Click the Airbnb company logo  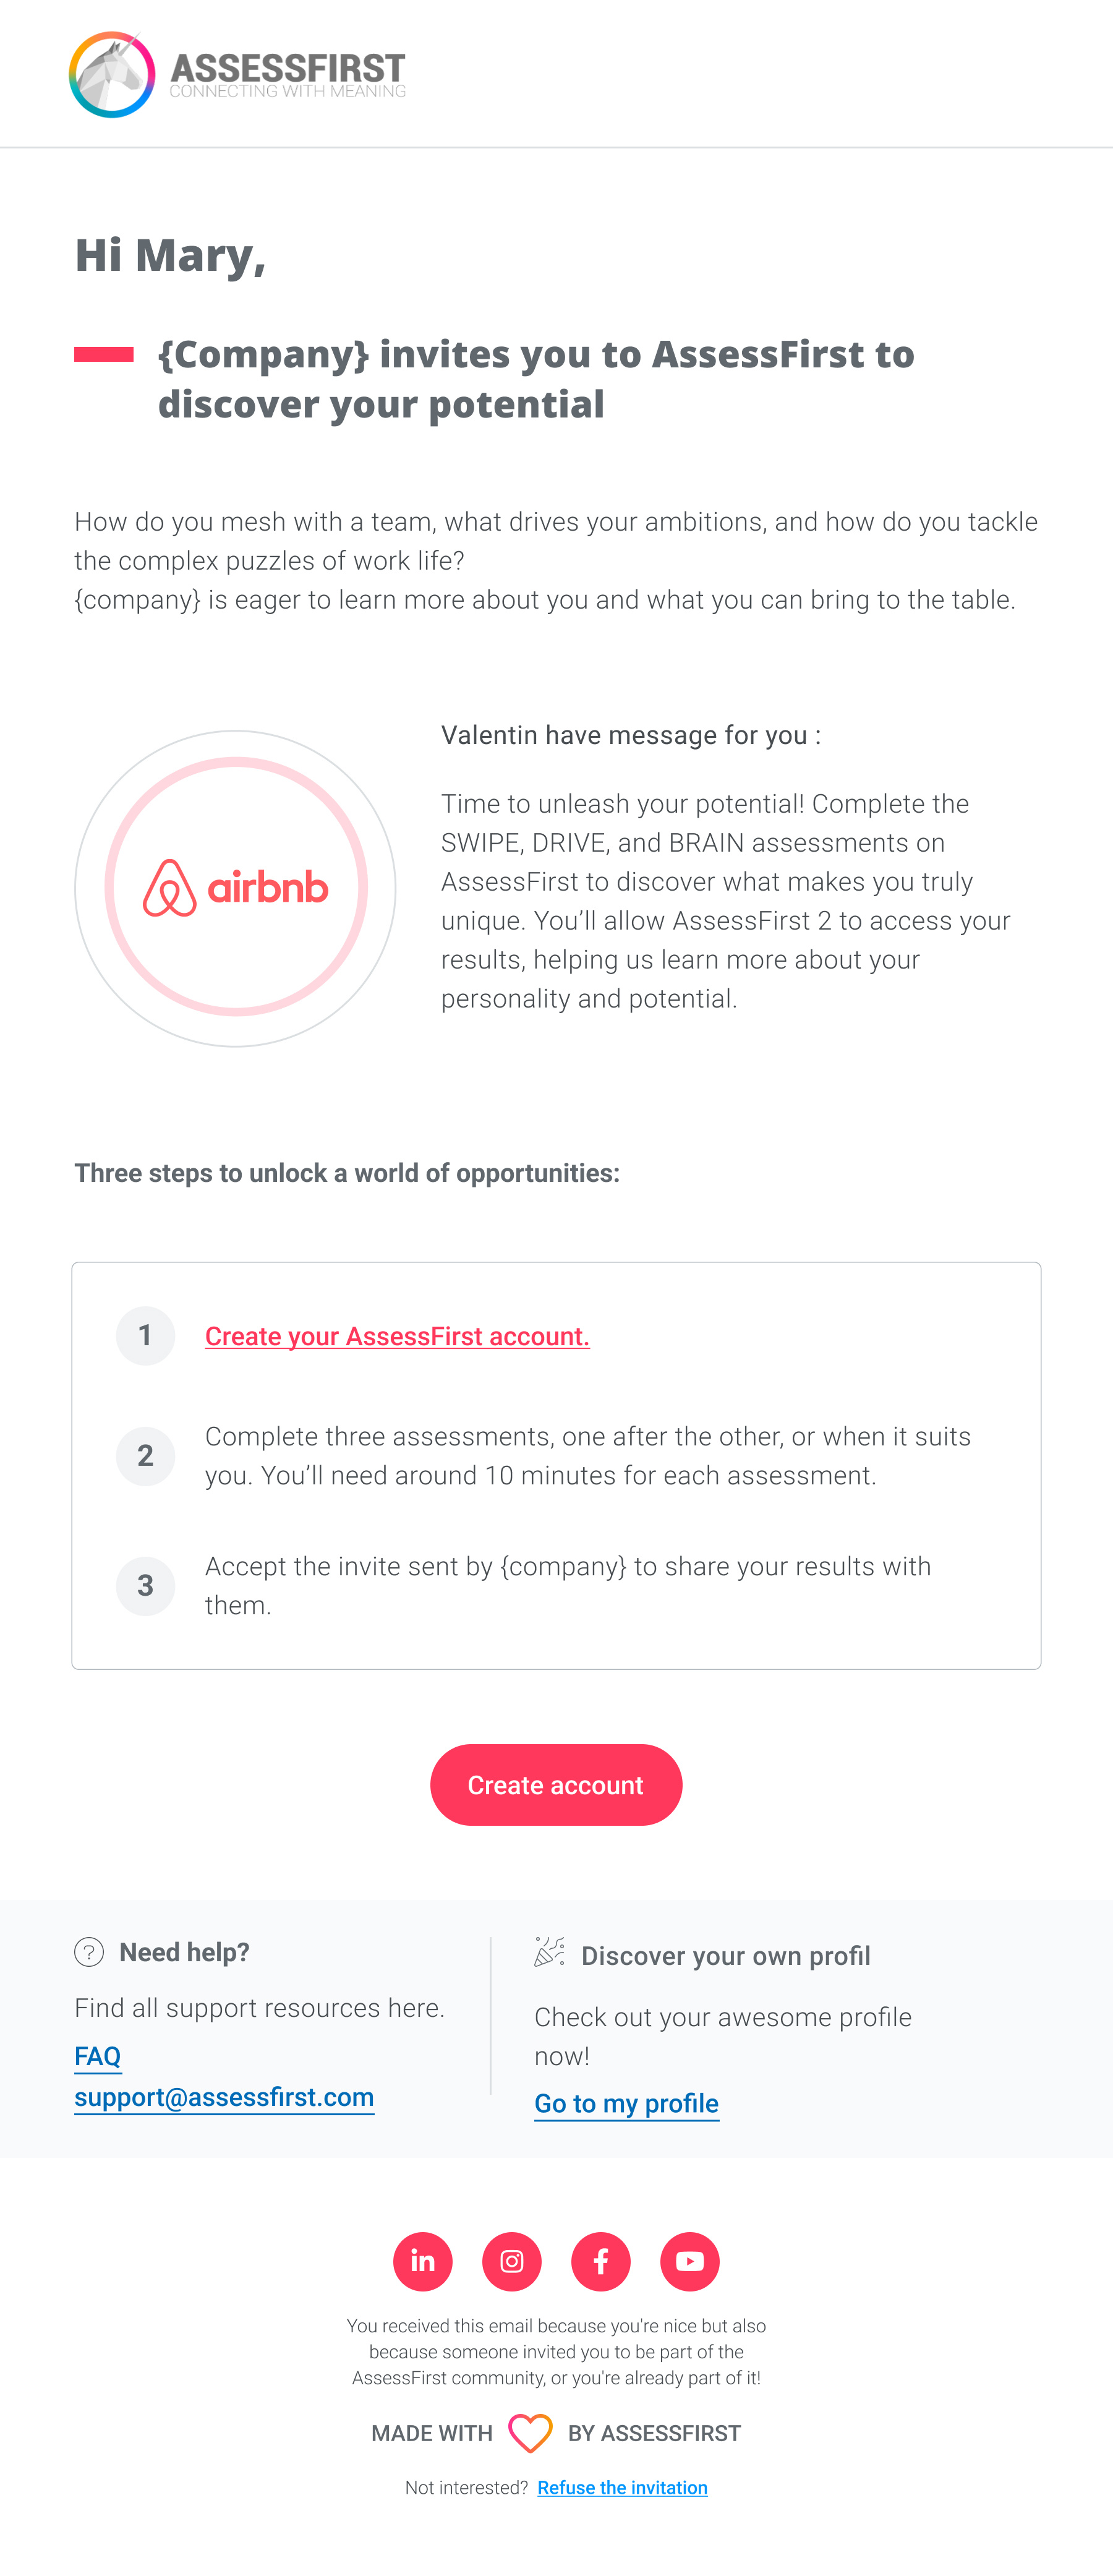click(236, 888)
